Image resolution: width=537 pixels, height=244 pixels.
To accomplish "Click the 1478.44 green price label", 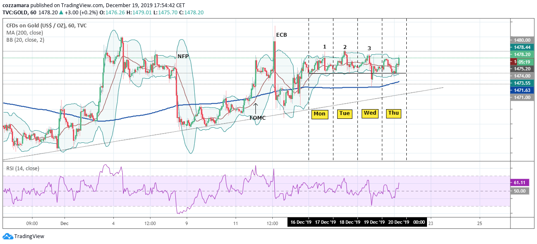I will click(x=522, y=47).
